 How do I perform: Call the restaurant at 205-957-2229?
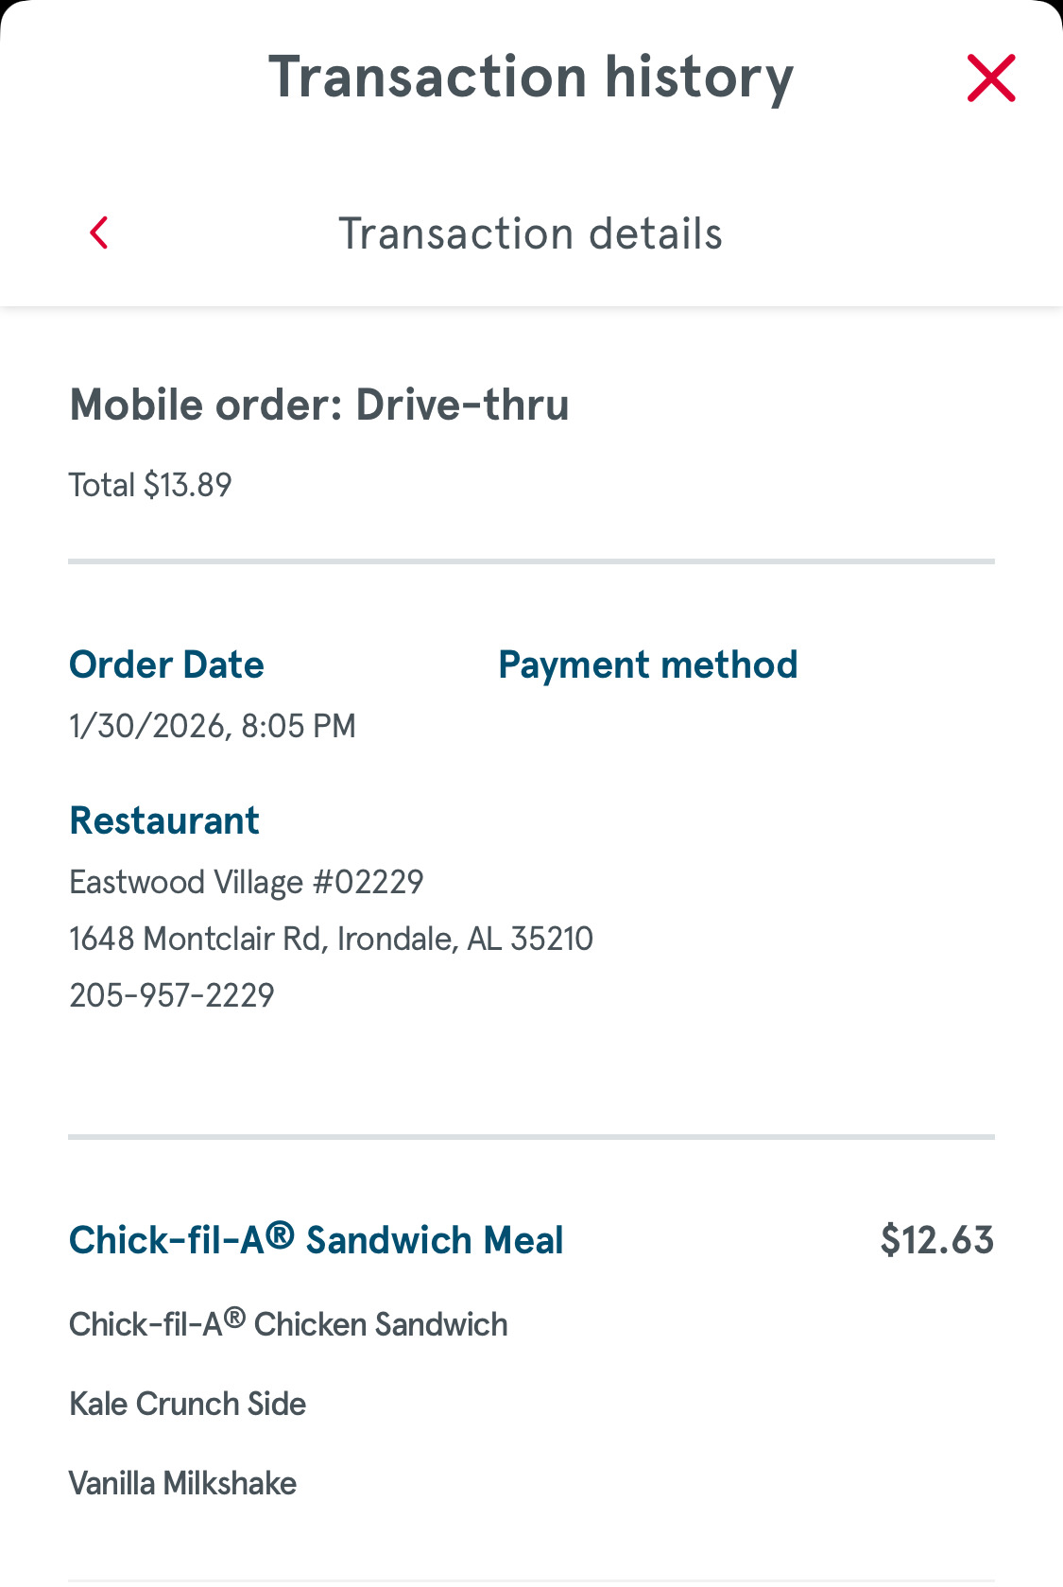[172, 995]
